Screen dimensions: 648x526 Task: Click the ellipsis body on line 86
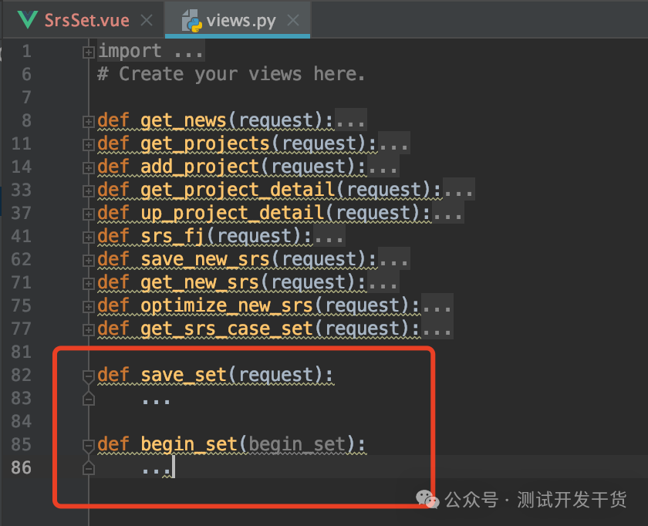[156, 470]
